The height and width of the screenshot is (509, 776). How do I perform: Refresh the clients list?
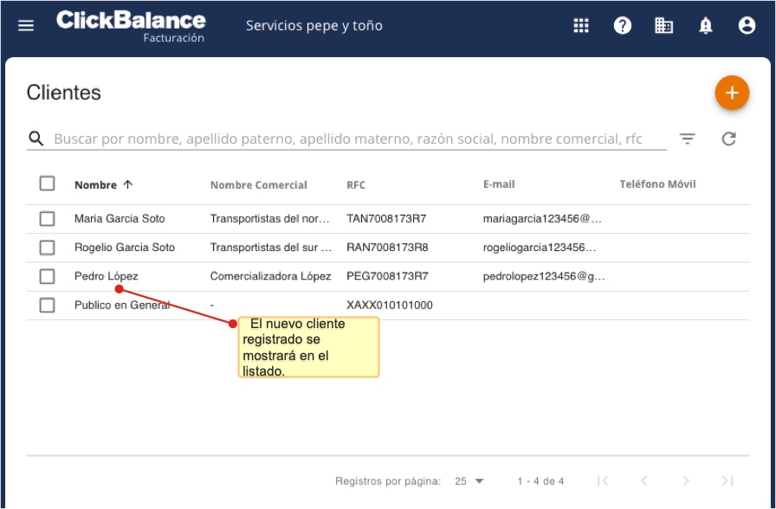pyautogui.click(x=728, y=139)
